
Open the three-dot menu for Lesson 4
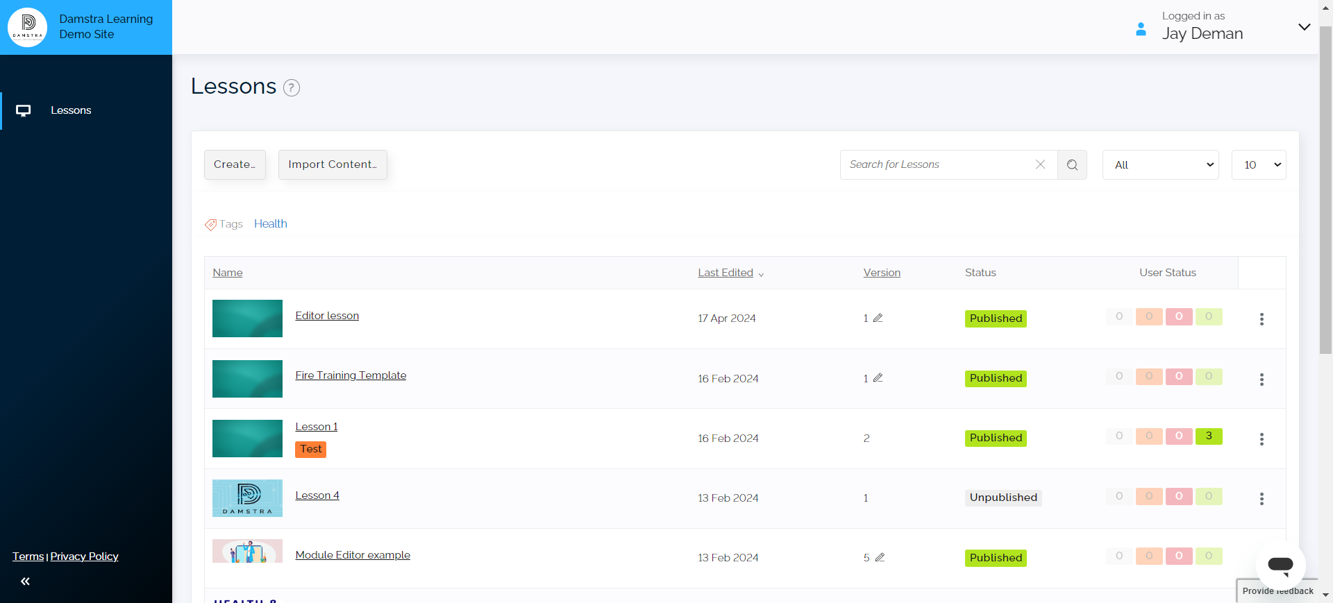[x=1262, y=499]
